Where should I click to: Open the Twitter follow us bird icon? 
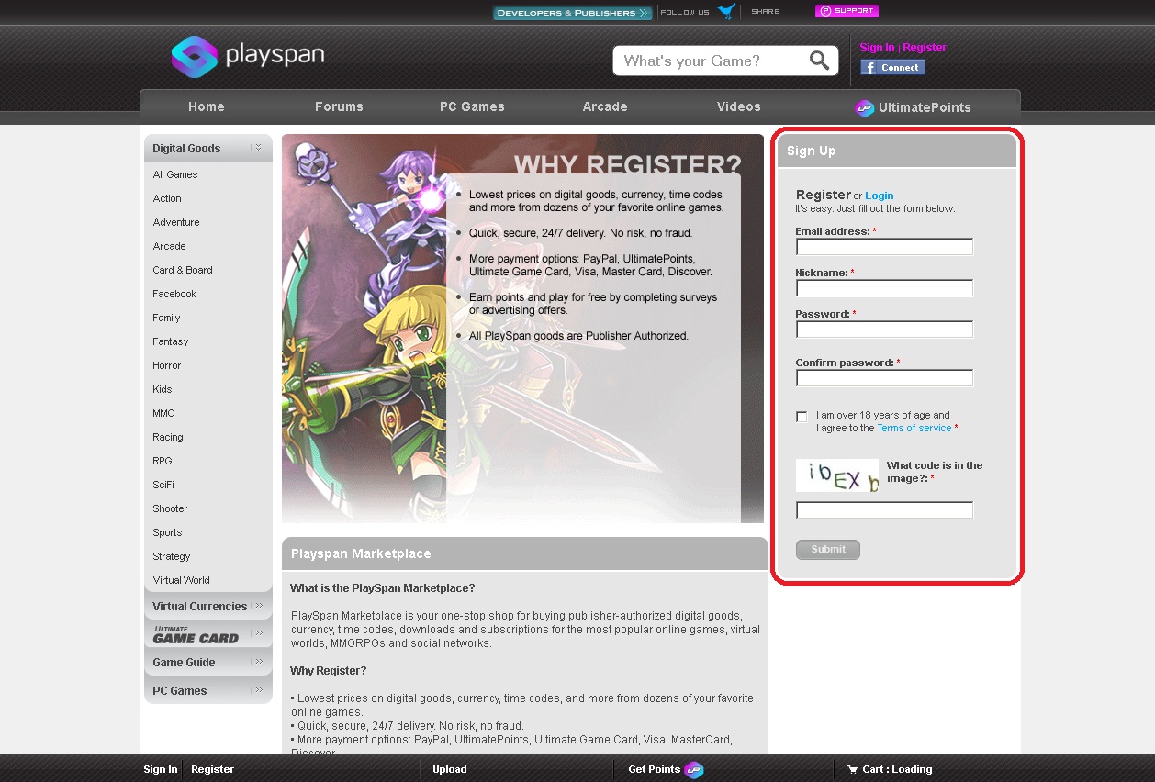(727, 12)
